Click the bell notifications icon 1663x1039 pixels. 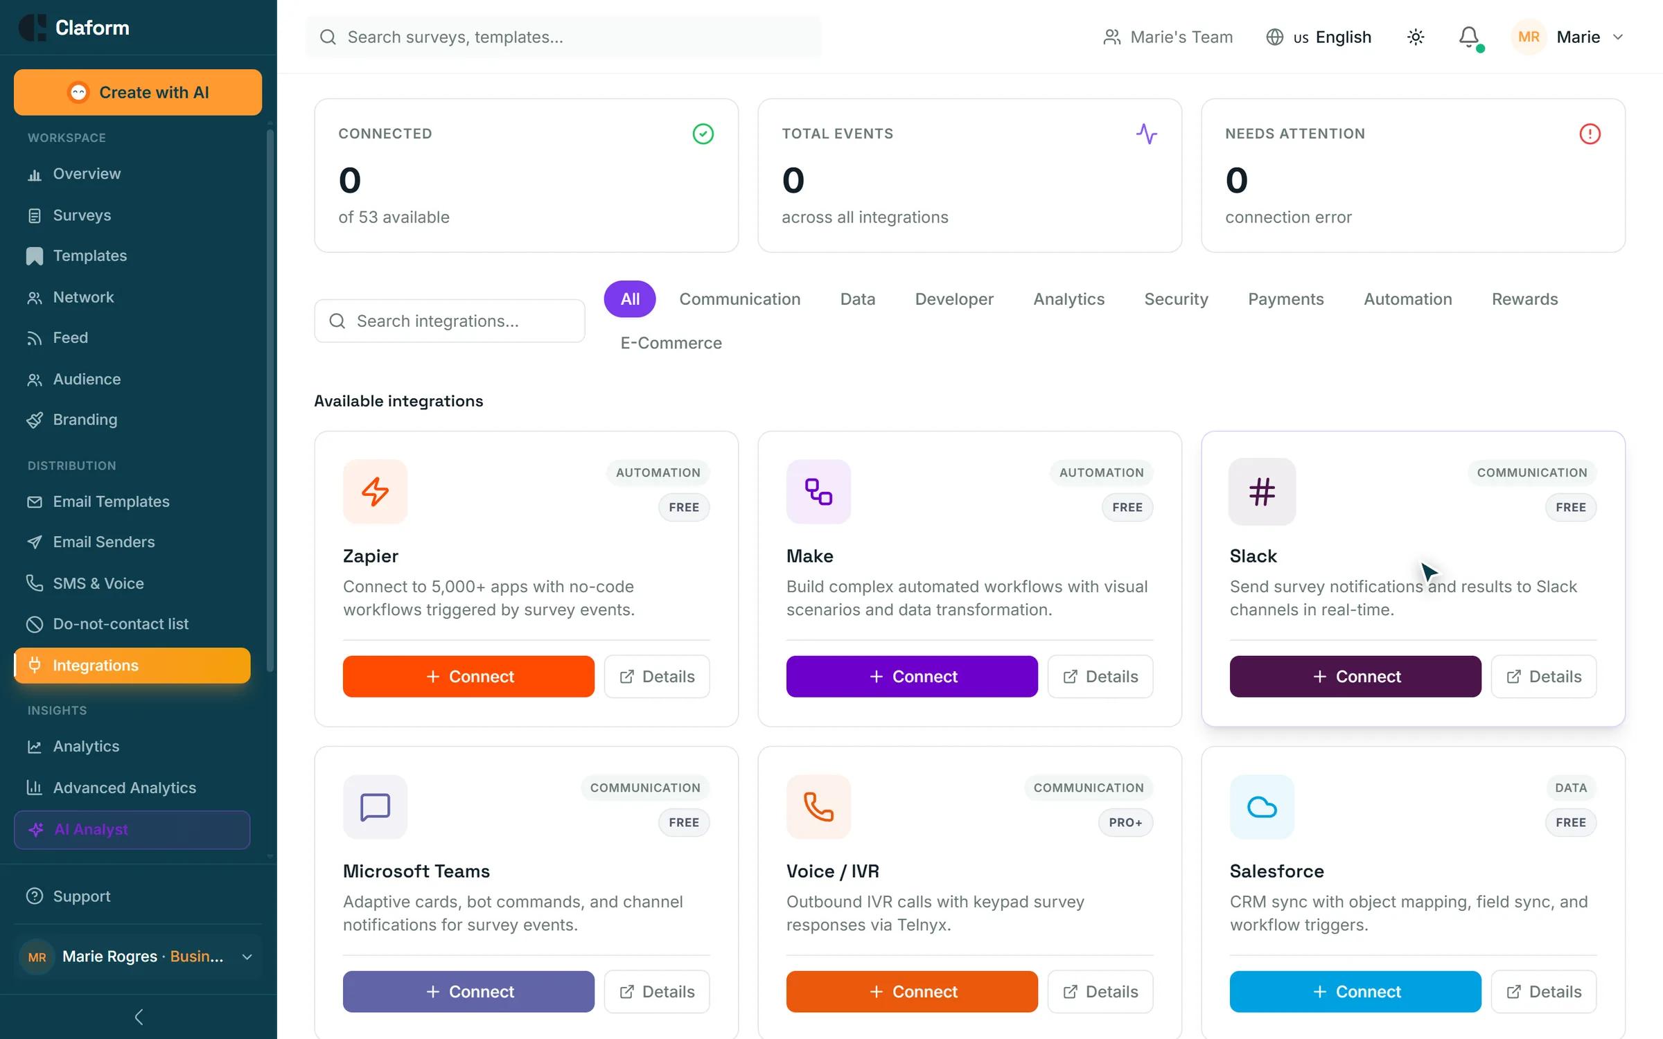pyautogui.click(x=1468, y=37)
